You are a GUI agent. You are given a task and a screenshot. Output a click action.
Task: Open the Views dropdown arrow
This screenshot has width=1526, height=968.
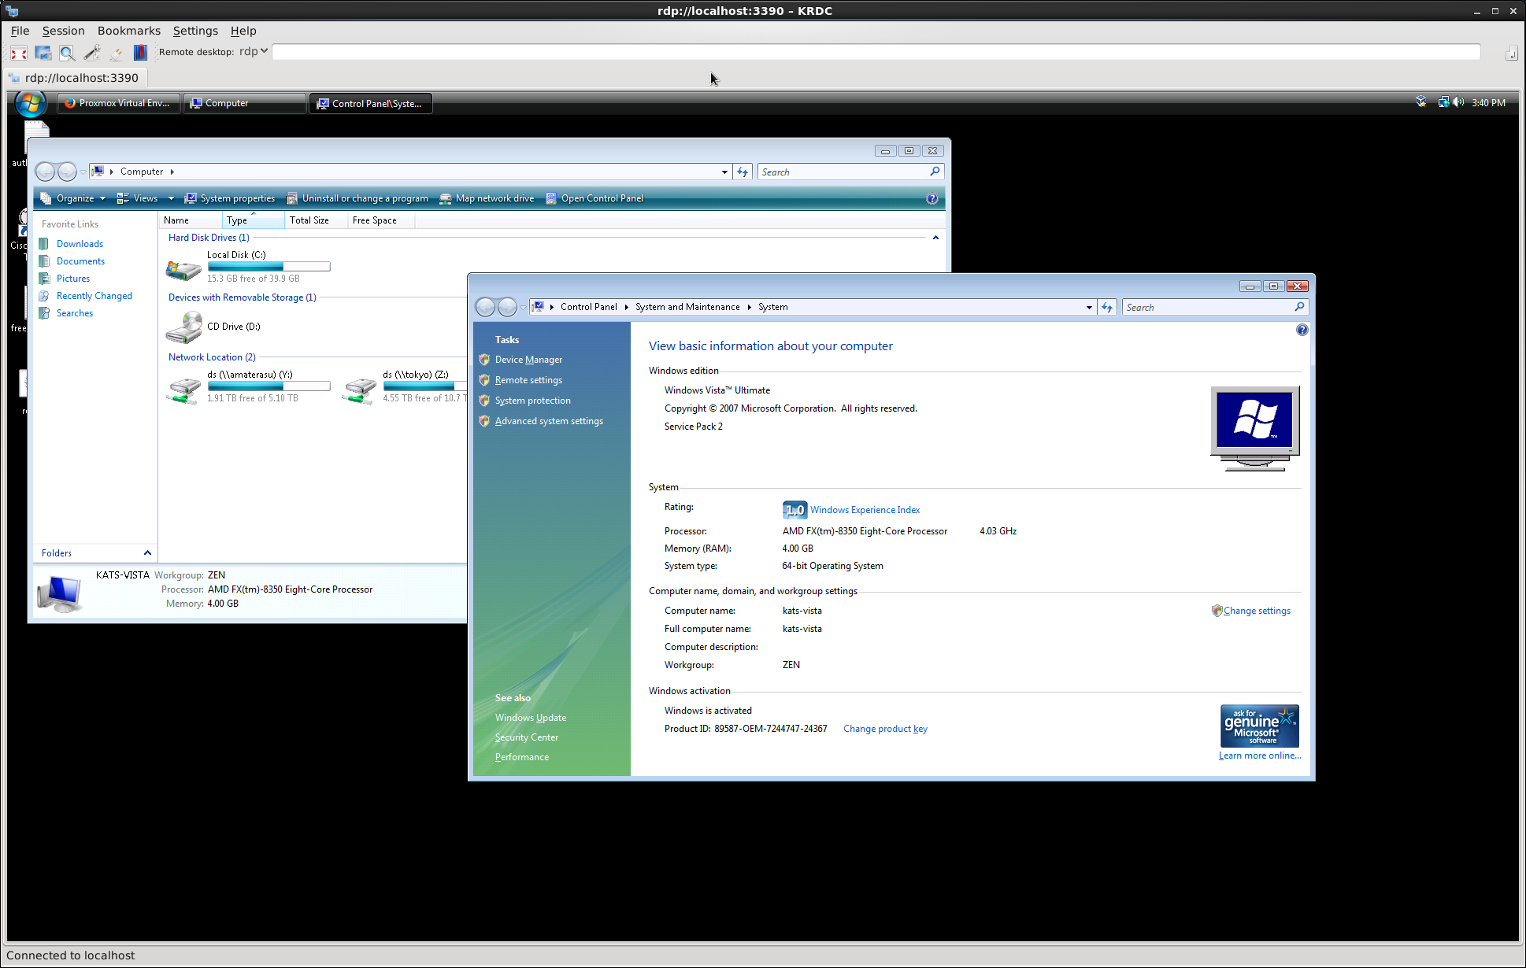pos(171,198)
